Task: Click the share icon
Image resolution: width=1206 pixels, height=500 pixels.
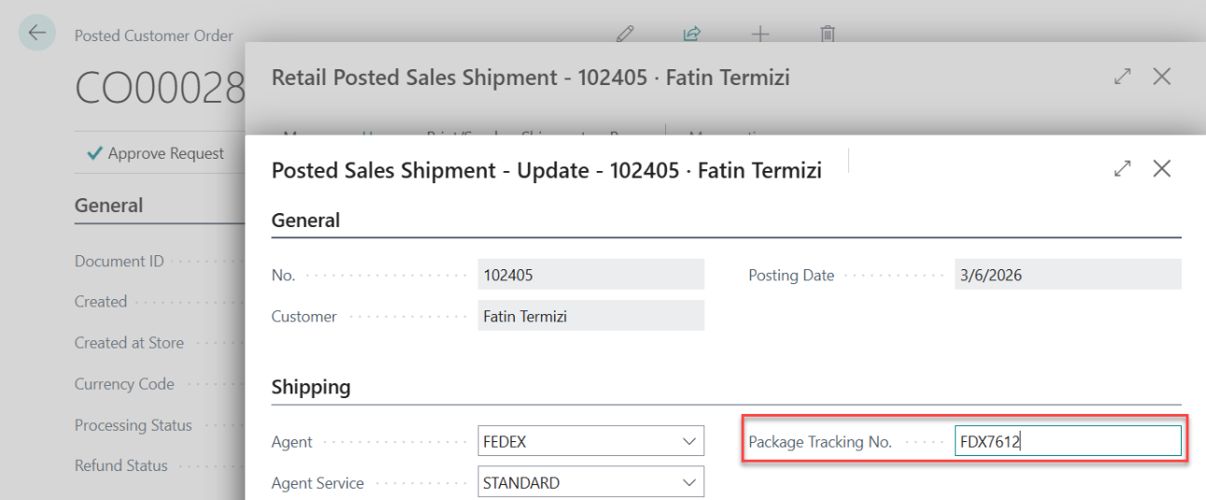Action: pyautogui.click(x=692, y=35)
